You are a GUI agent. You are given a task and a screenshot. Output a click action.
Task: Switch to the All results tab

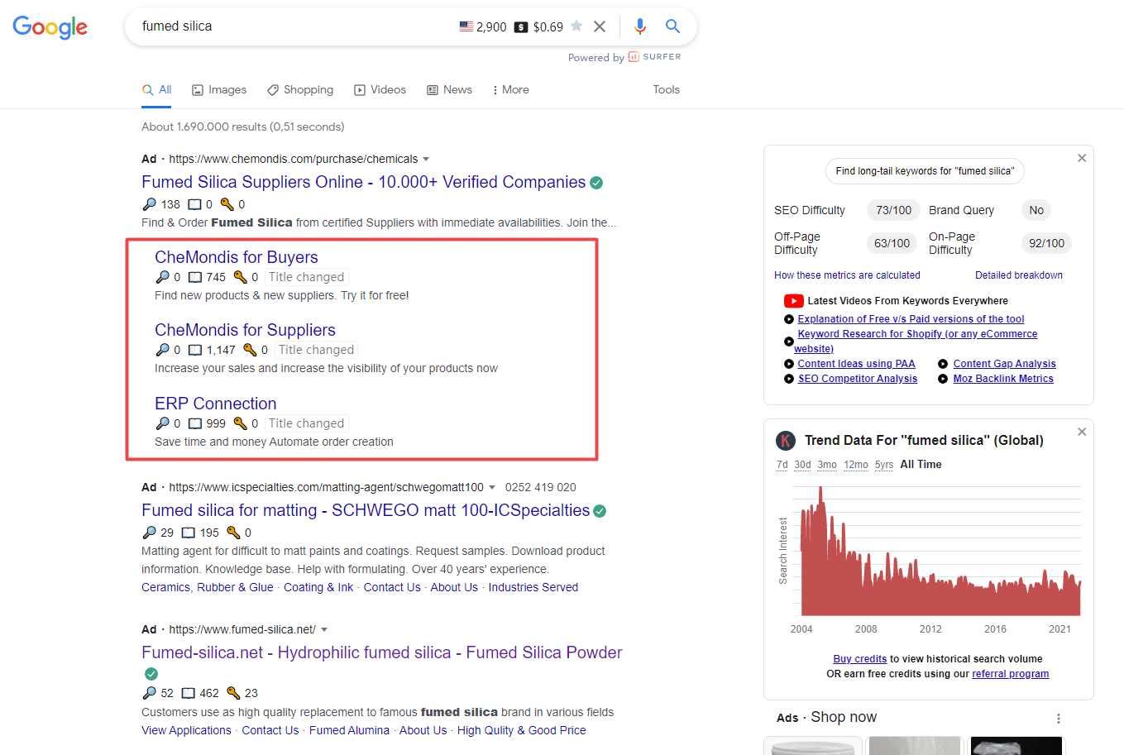[x=156, y=89]
